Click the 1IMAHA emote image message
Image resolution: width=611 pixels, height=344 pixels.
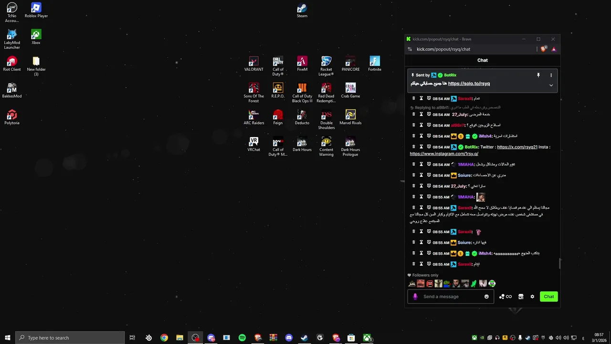[481, 197]
